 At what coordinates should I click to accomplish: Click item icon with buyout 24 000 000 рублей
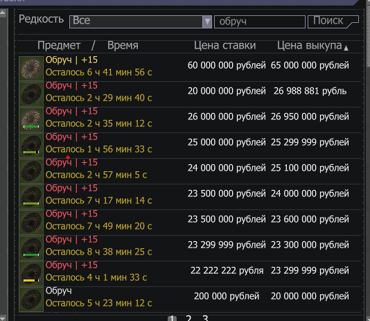31,197
